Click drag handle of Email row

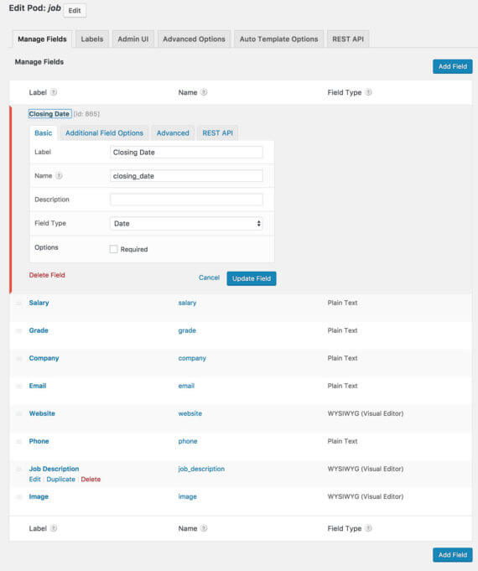click(19, 386)
